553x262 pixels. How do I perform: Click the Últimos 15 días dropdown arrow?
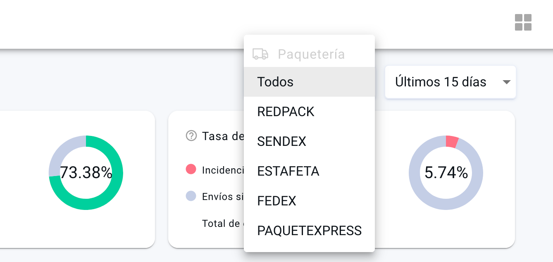(x=506, y=82)
